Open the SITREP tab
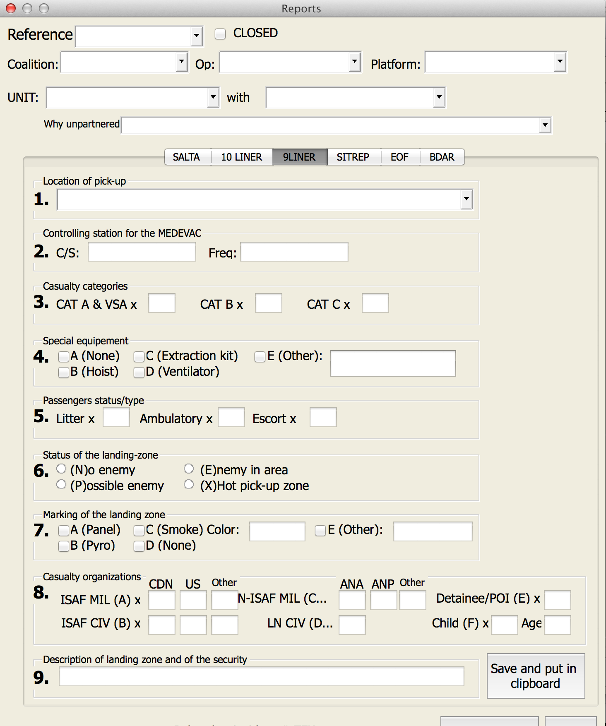606x726 pixels. tap(354, 157)
